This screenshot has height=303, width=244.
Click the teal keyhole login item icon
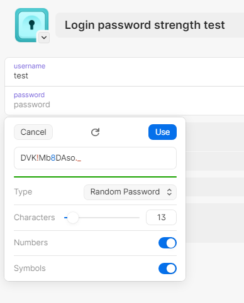31,25
